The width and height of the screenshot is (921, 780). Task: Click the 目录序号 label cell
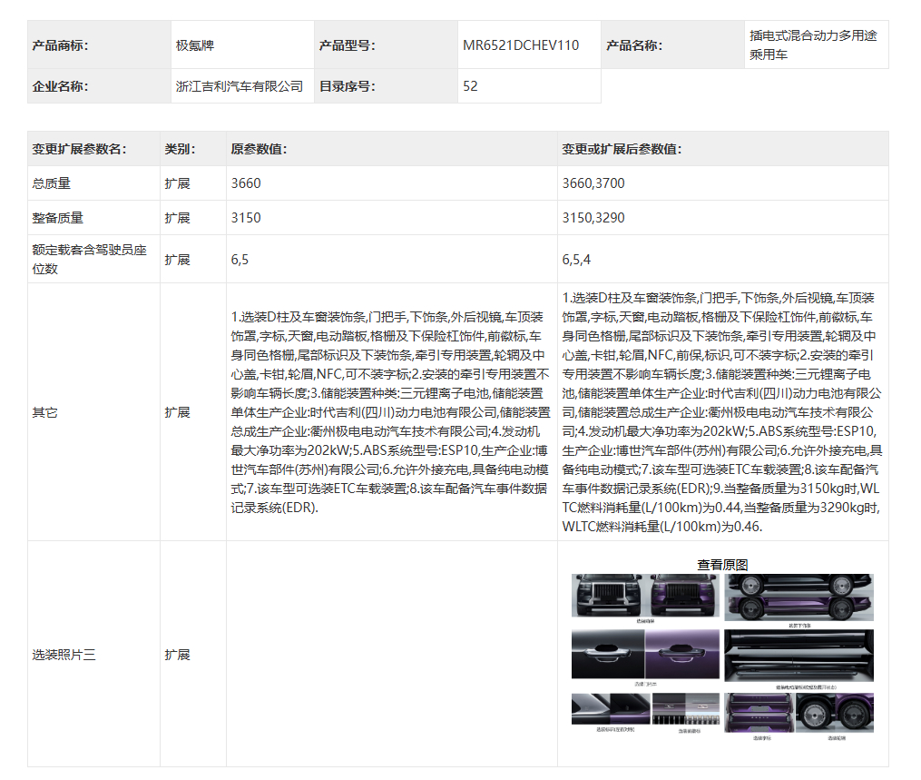point(386,86)
